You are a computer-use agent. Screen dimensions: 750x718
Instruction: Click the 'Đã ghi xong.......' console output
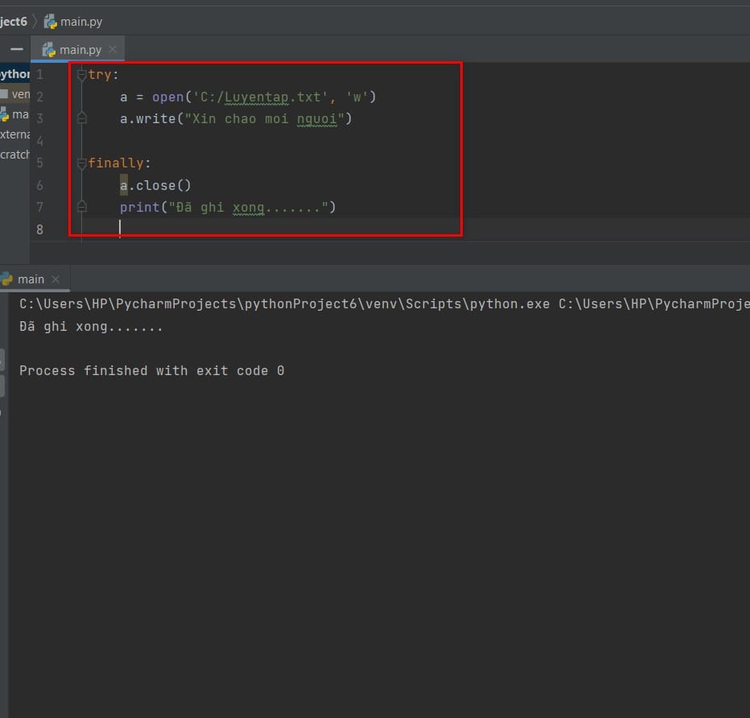pos(91,327)
